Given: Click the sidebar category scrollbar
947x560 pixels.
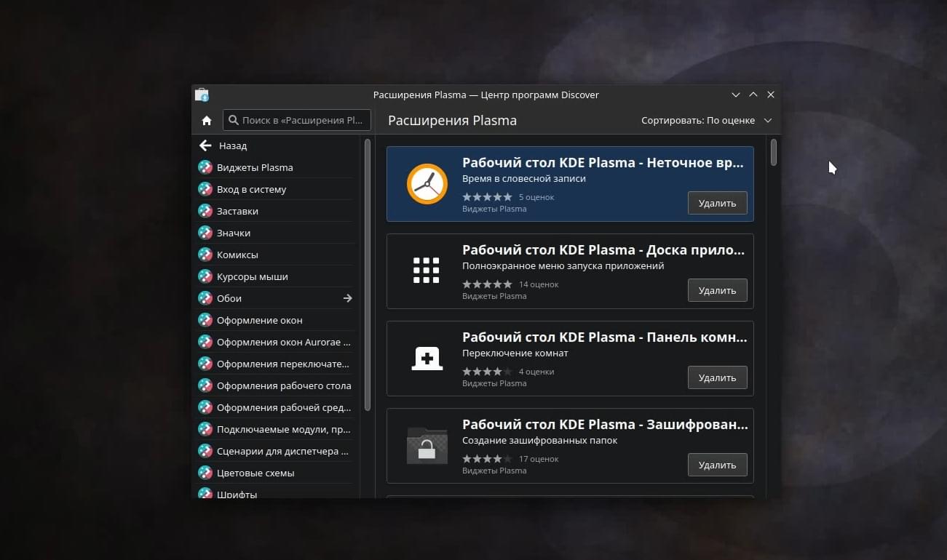Looking at the screenshot, I should point(368,275).
